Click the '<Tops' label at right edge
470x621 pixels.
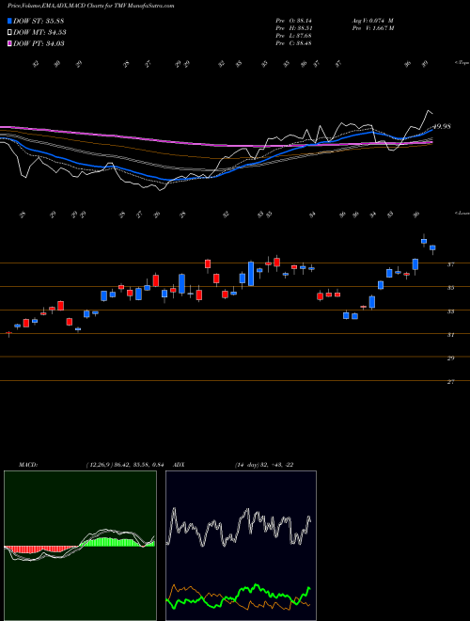462,63
